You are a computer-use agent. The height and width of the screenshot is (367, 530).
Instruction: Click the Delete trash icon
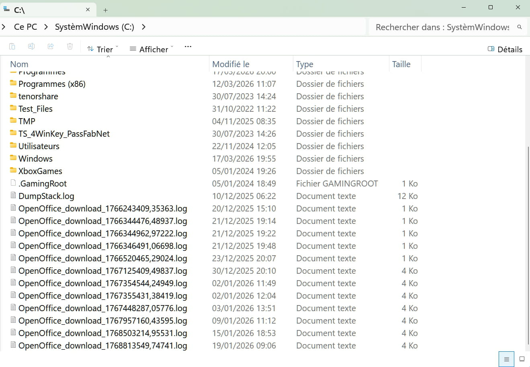point(70,47)
